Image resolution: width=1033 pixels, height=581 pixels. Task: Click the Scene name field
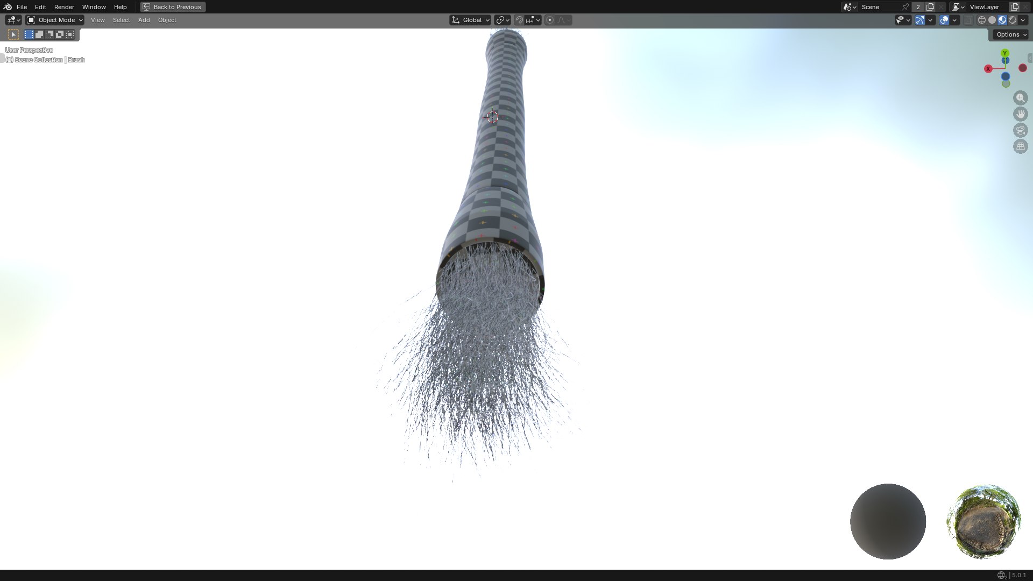point(880,7)
